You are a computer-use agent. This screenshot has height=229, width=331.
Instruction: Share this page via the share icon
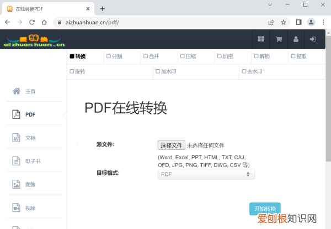tap(271, 22)
